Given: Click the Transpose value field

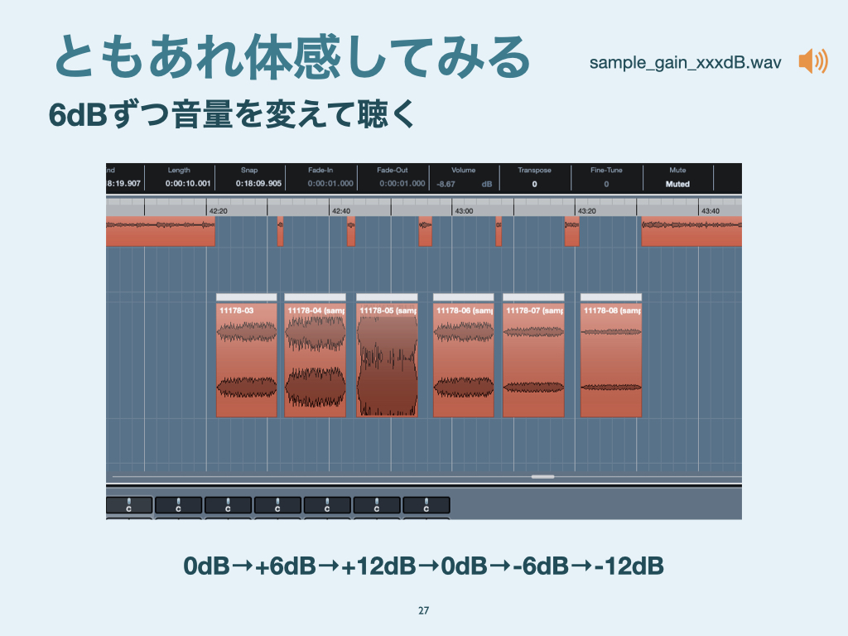Looking at the screenshot, I should pos(534,184).
